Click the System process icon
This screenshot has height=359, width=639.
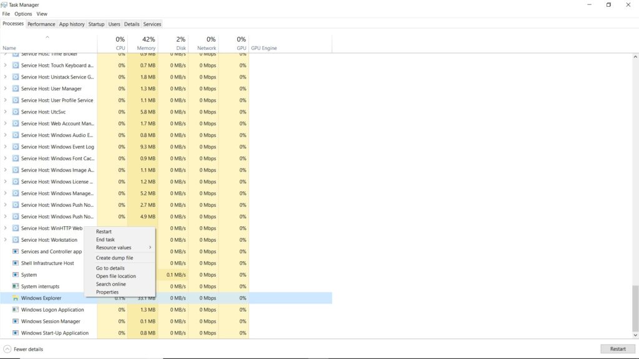(x=16, y=275)
